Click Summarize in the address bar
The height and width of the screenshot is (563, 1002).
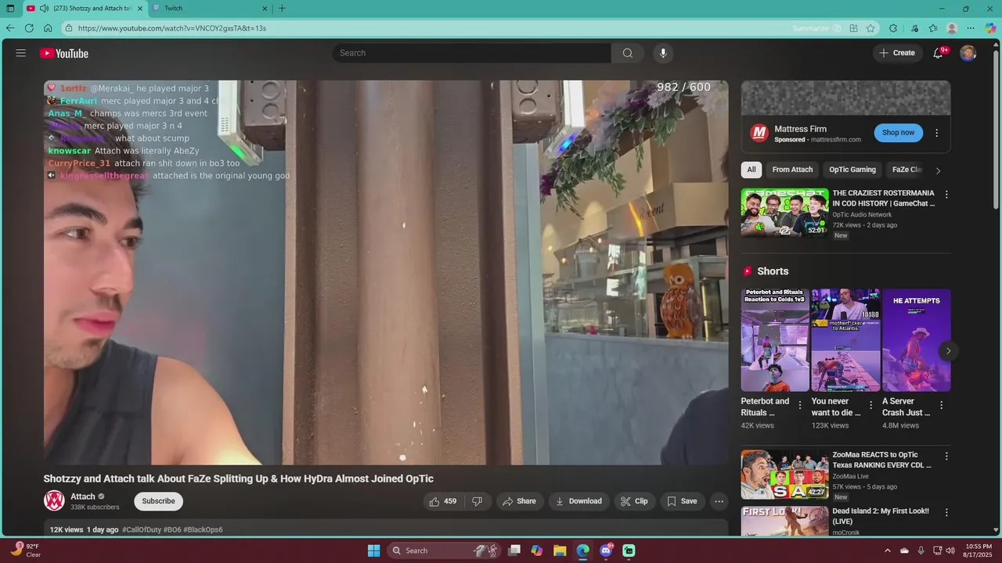(816, 28)
